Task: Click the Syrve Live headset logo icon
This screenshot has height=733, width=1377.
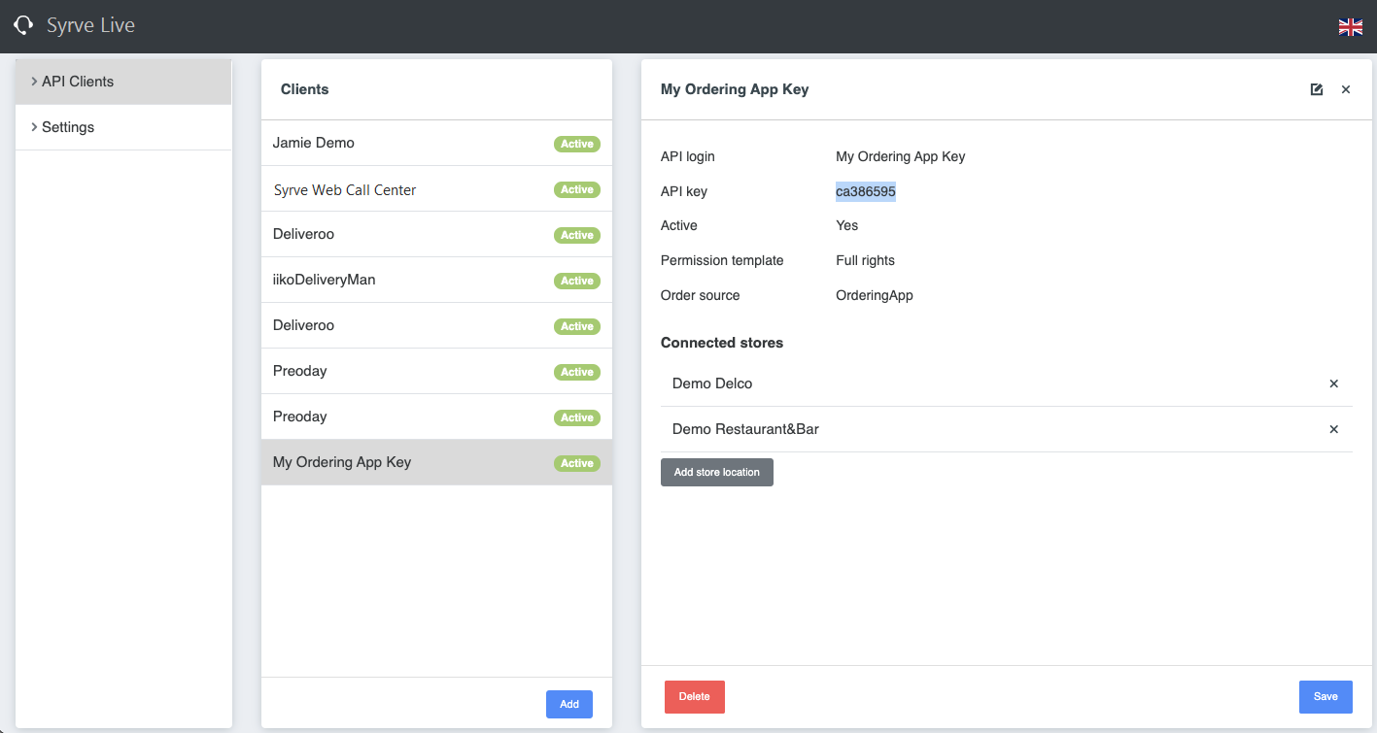Action: click(x=23, y=25)
